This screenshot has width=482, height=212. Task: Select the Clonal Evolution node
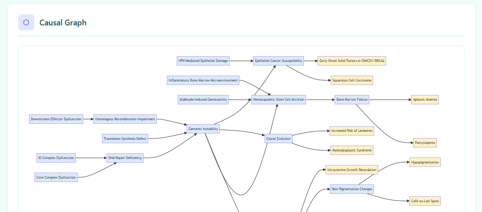(278, 139)
